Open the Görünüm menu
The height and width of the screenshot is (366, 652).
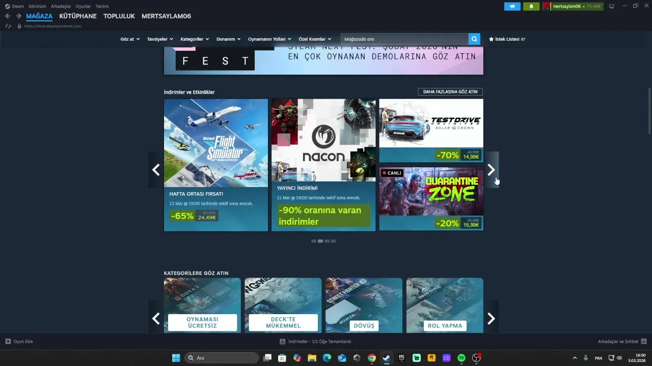[37, 6]
